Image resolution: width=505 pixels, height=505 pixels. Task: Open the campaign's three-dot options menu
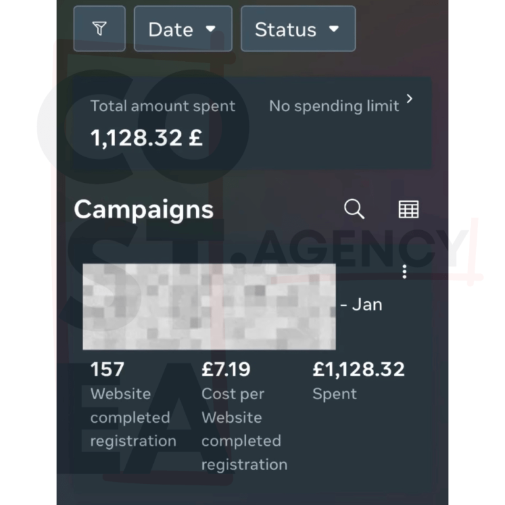[x=404, y=272]
